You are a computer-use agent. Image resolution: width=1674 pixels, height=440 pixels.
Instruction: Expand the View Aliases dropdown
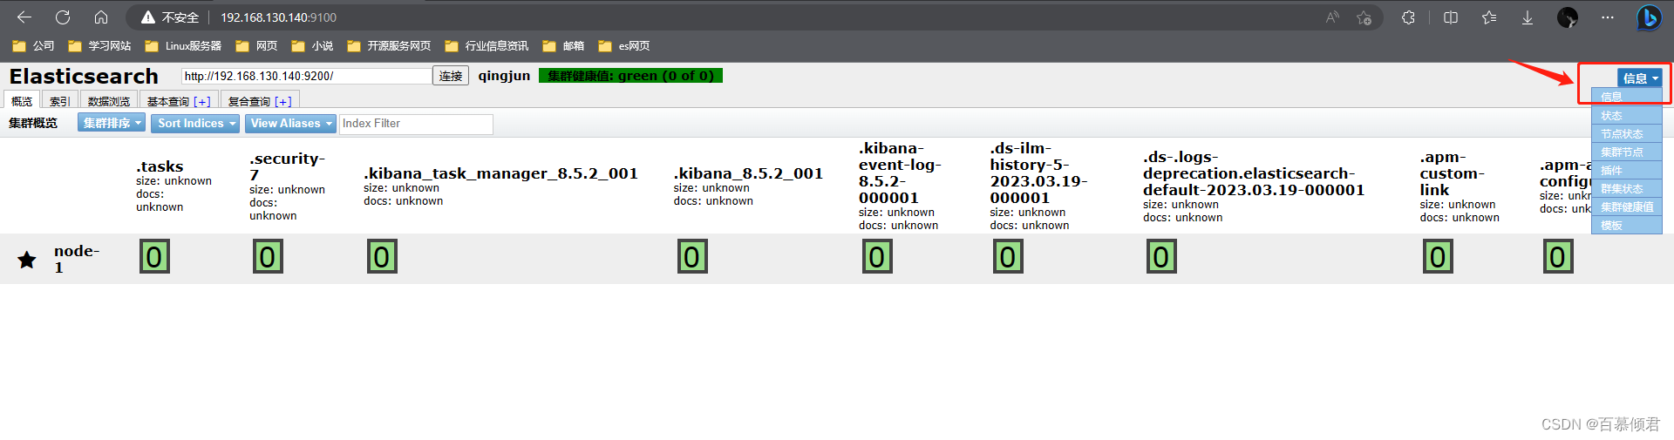[290, 124]
